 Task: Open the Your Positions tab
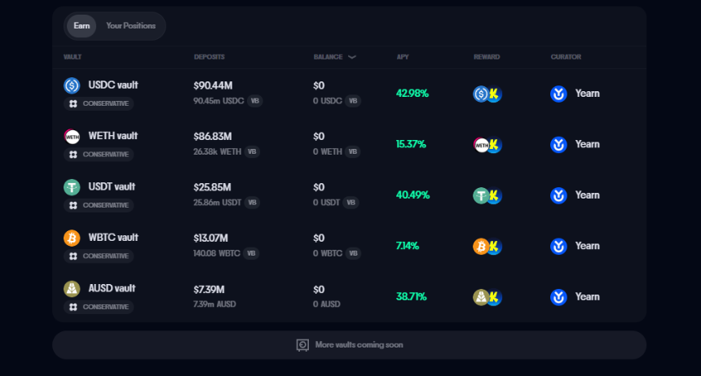[x=130, y=26]
